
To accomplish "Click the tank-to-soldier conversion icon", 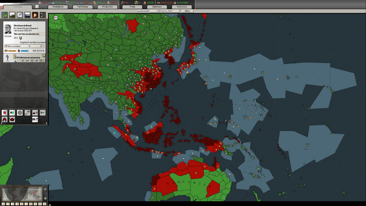I will [x=35, y=113].
